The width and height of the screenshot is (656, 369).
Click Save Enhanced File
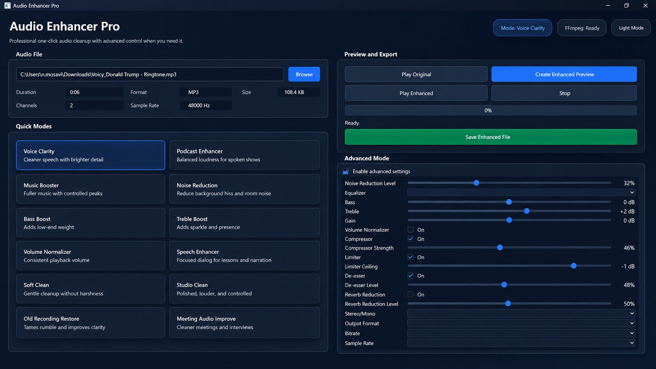coord(491,137)
